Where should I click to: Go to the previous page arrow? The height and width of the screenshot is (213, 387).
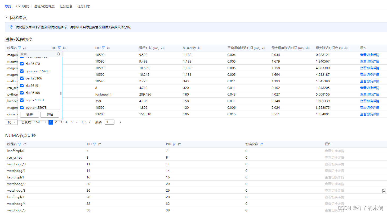click(x=45, y=122)
